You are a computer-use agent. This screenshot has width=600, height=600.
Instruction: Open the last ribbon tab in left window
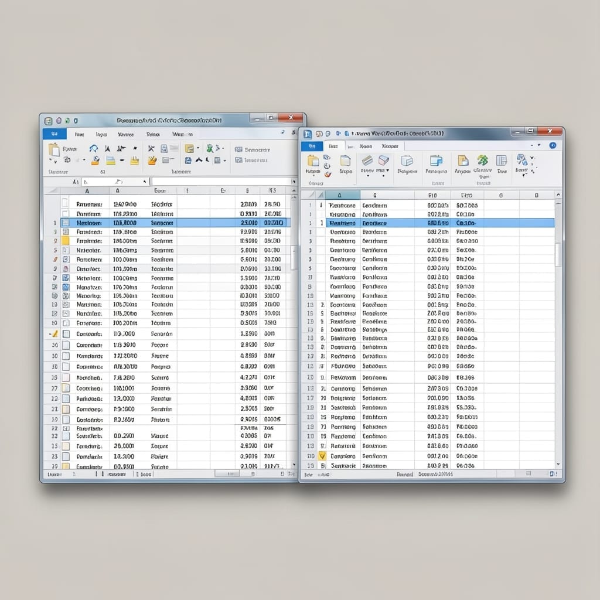182,134
